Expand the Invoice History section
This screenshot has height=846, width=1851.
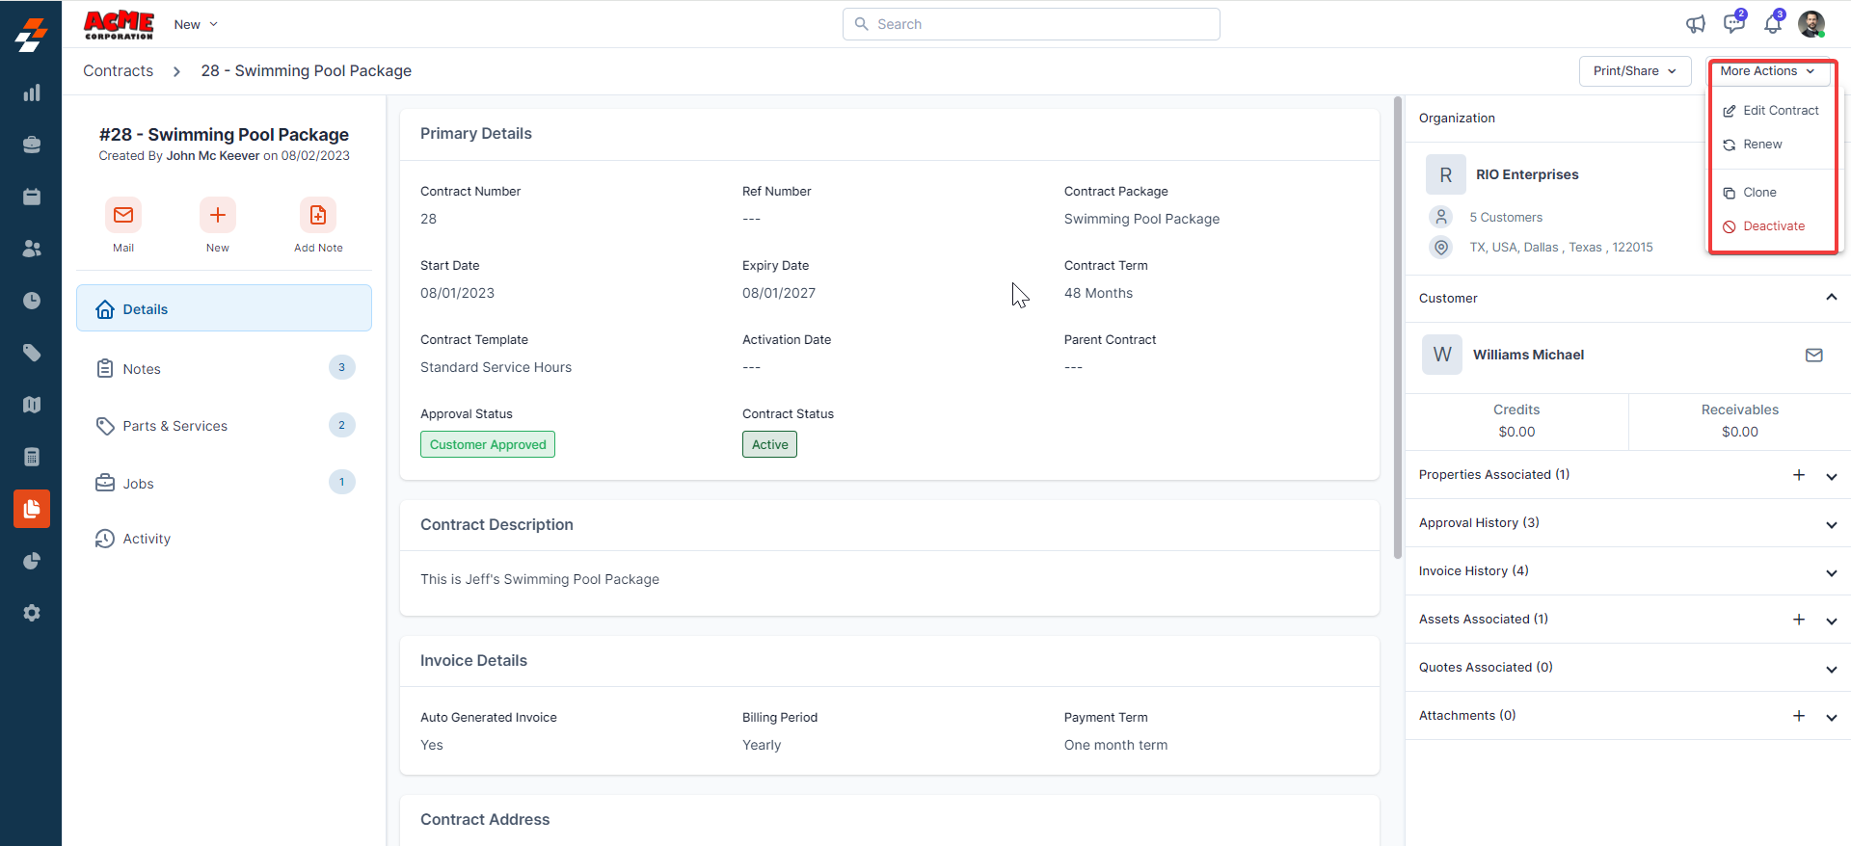point(1831,572)
